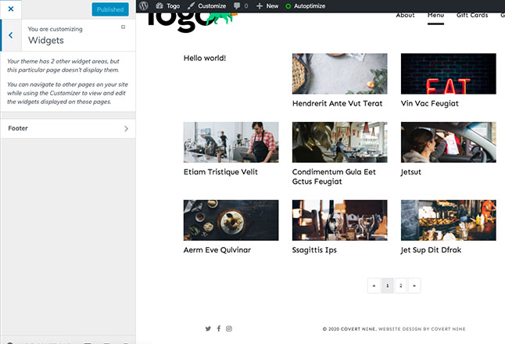The height and width of the screenshot is (344, 505).
Task: Open the Jet Sup Dit Dfrak title
Action: (431, 250)
